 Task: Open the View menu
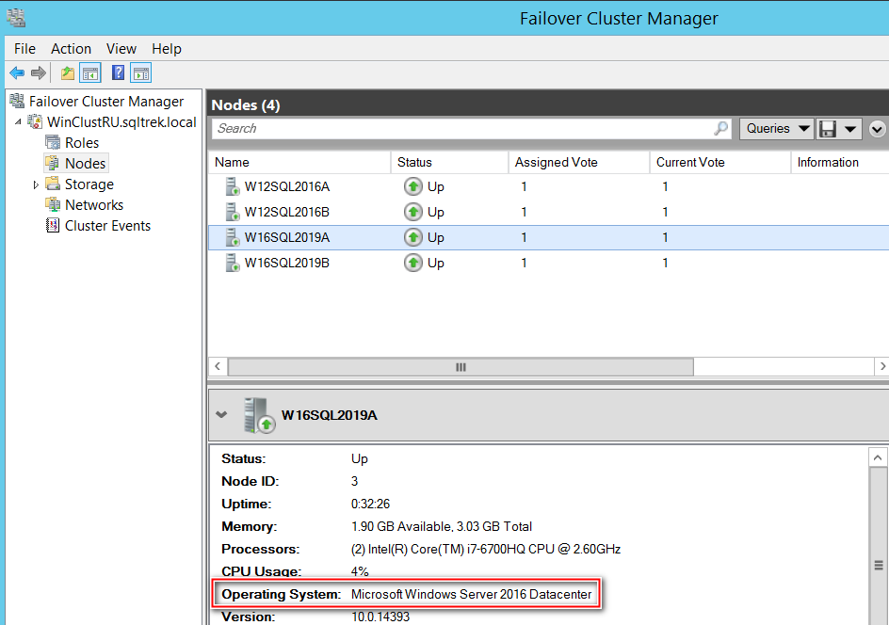coord(121,49)
